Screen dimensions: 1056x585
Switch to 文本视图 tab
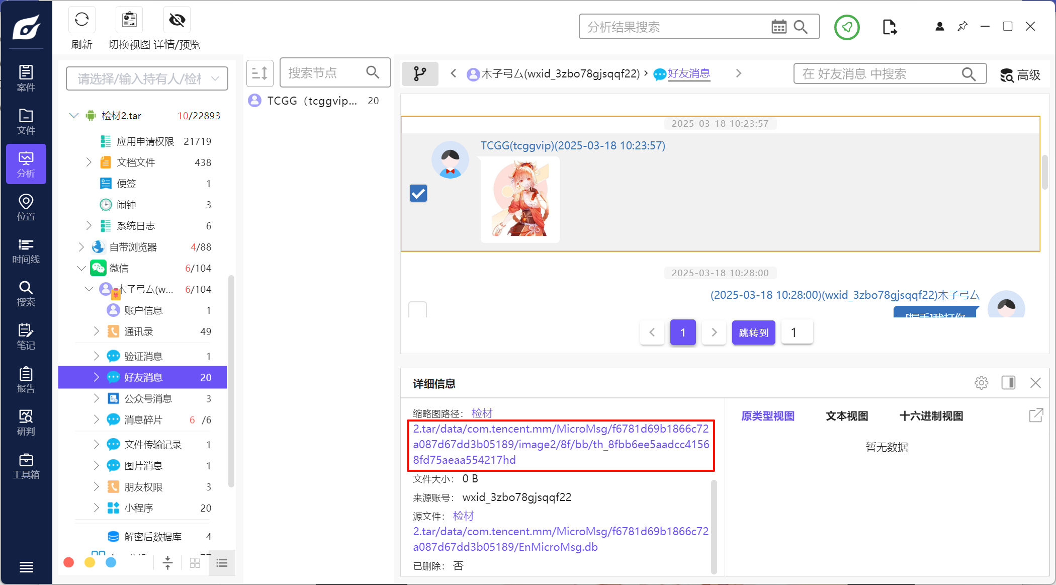pyautogui.click(x=847, y=416)
